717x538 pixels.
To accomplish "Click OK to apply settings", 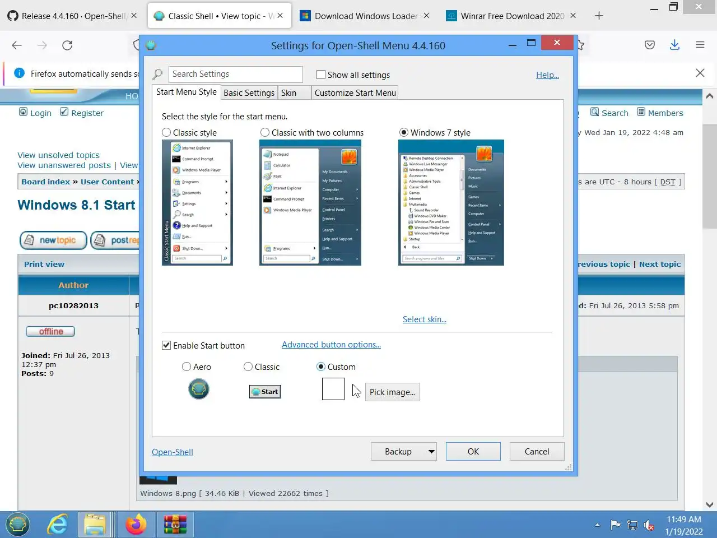I will coord(473,452).
